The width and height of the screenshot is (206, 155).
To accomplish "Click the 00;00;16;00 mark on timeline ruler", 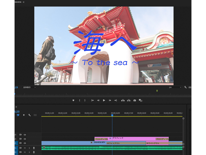I will pyautogui.click(x=115, y=113).
